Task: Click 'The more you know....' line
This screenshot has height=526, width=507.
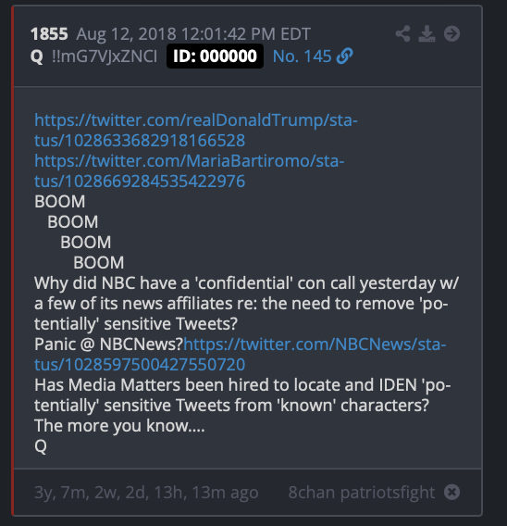Action: pos(119,426)
